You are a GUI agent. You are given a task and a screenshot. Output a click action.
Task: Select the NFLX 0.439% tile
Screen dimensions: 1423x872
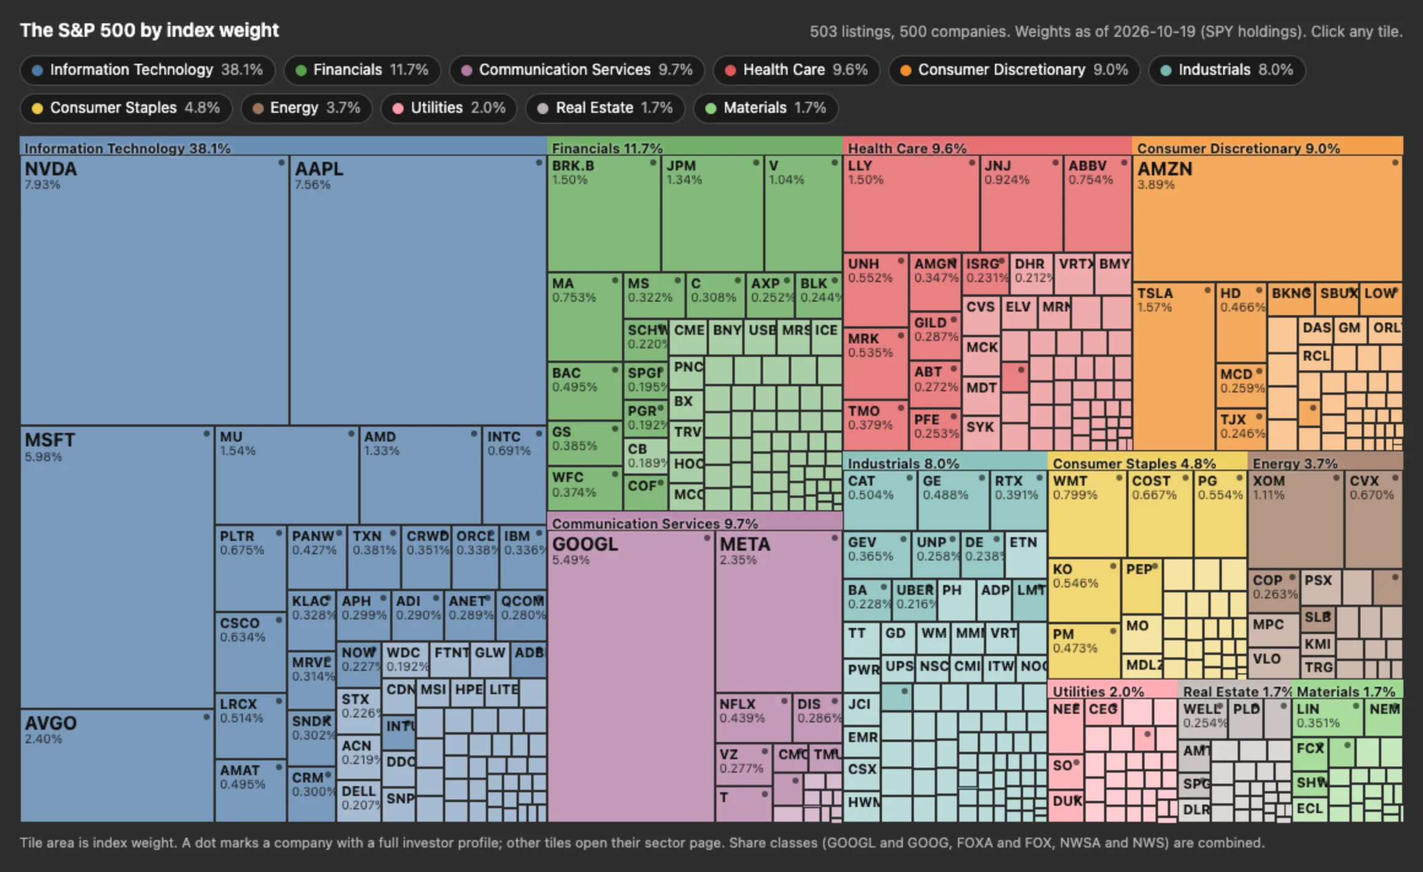click(753, 717)
